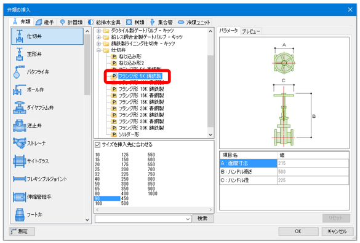This screenshot has width=360, height=243.
Task: Confirm with the OK button
Action: [298, 231]
